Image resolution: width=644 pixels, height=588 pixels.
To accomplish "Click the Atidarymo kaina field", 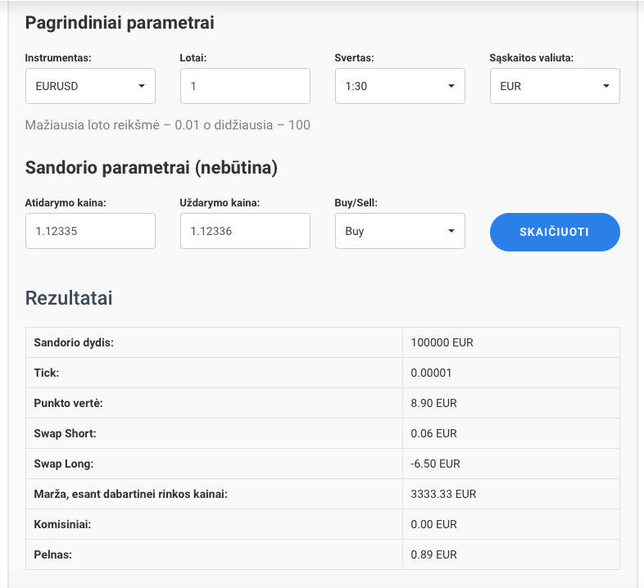I will tap(90, 231).
